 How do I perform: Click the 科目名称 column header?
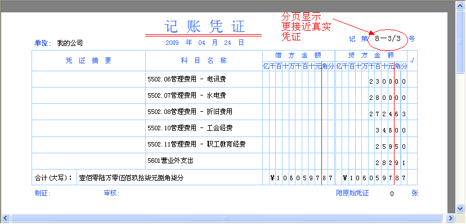(x=204, y=61)
